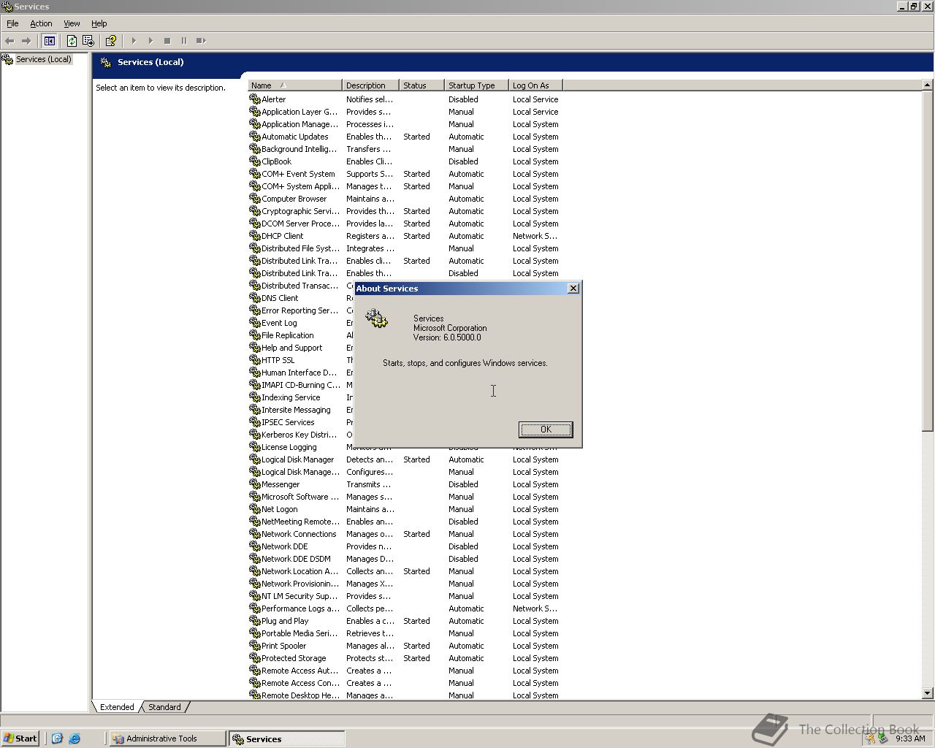Open the View menu
This screenshot has width=935, height=748.
72,23
